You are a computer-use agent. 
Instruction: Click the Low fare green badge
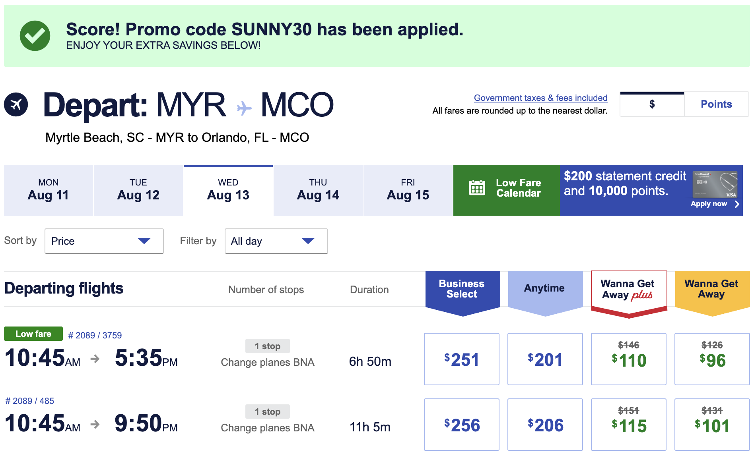[33, 334]
